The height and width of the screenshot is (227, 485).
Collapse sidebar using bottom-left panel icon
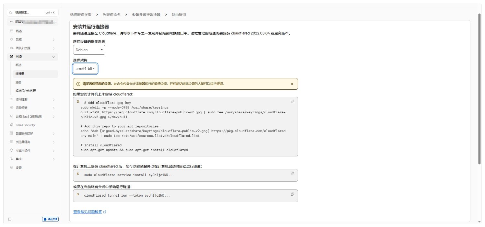pyautogui.click(x=10, y=219)
